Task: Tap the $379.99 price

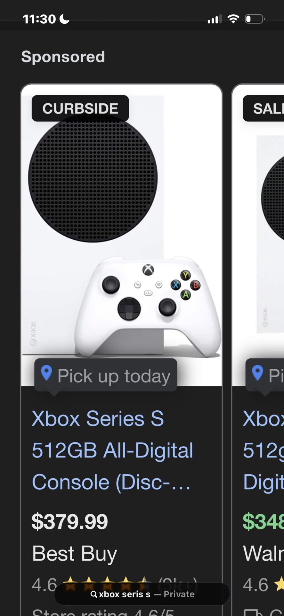Action: tap(70, 522)
